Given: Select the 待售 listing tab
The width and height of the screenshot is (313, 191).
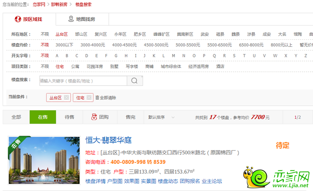Looking at the screenshot, I should (69, 117).
